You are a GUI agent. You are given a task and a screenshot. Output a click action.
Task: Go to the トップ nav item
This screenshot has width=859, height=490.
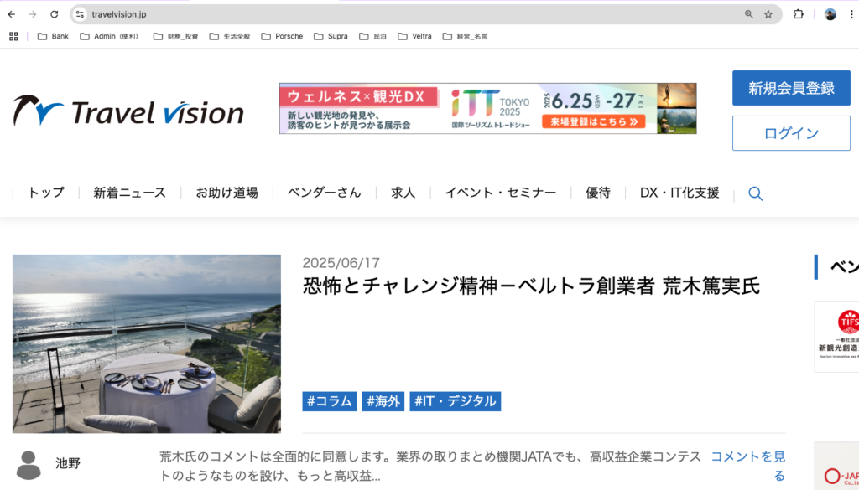point(46,193)
